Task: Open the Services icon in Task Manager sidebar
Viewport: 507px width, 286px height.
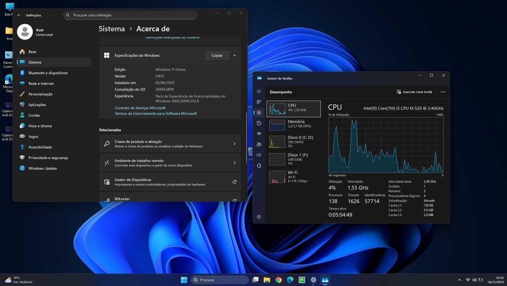Action: pos(259,166)
